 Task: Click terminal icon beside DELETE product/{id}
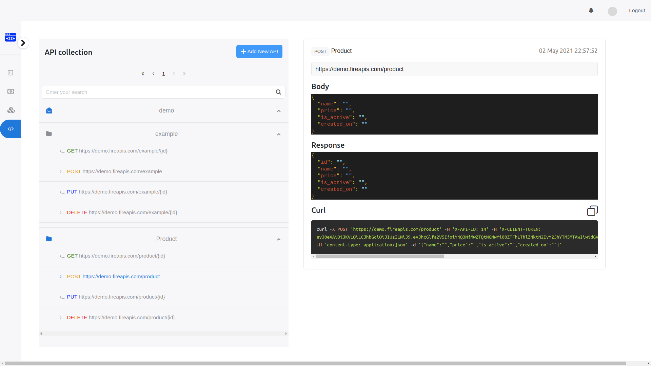click(x=62, y=318)
